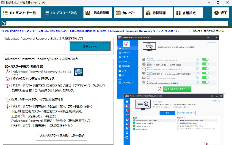Select ソフトウェア in Recovery Suite home illustration sidebar
The width and height of the screenshot is (232, 145).
coord(128,53)
